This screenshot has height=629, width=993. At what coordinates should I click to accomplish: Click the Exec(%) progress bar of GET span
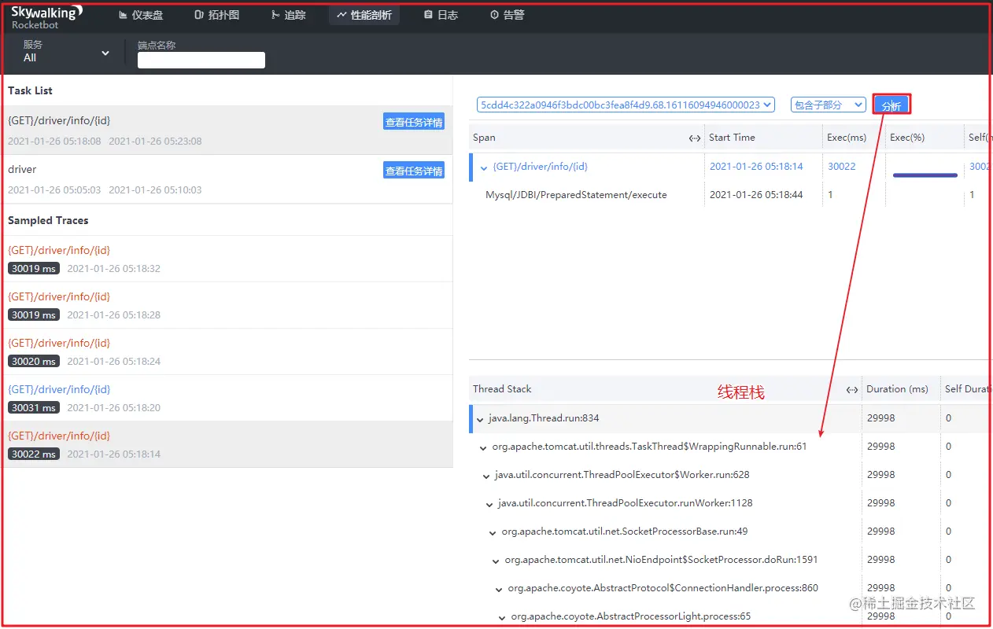pos(925,175)
